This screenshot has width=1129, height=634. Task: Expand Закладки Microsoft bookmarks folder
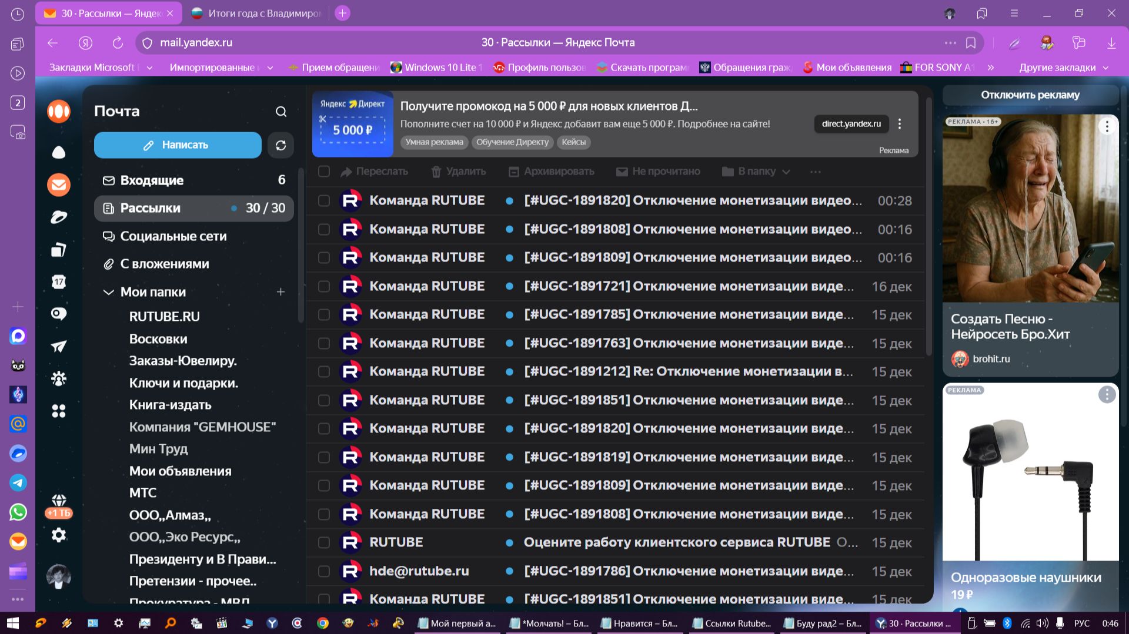click(x=101, y=68)
